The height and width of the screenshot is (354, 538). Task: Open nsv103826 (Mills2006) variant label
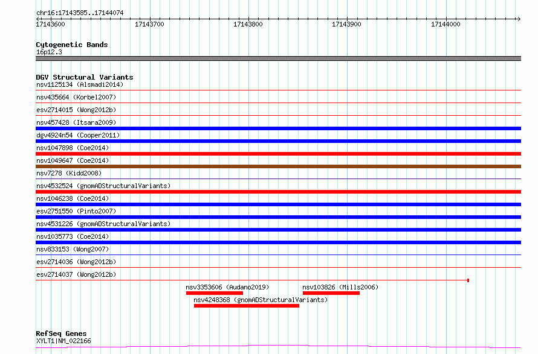coord(340,287)
